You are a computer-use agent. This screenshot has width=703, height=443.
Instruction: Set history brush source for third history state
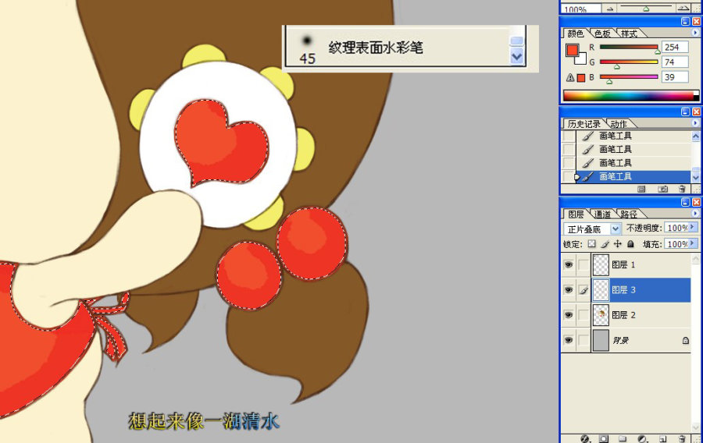point(568,162)
